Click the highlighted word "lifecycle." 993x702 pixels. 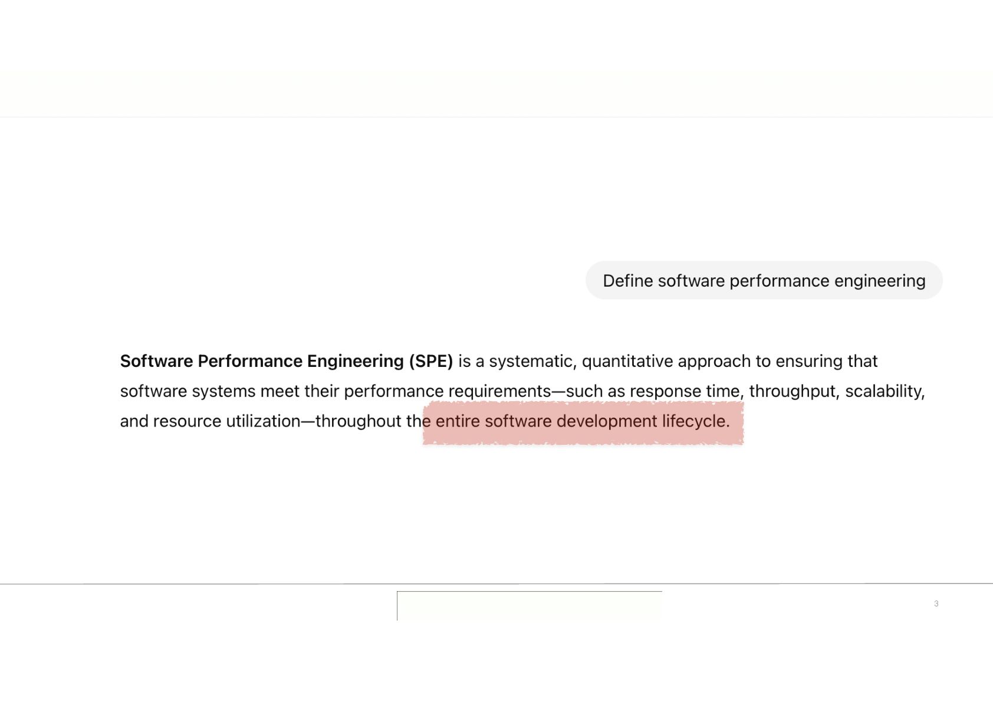coord(696,421)
